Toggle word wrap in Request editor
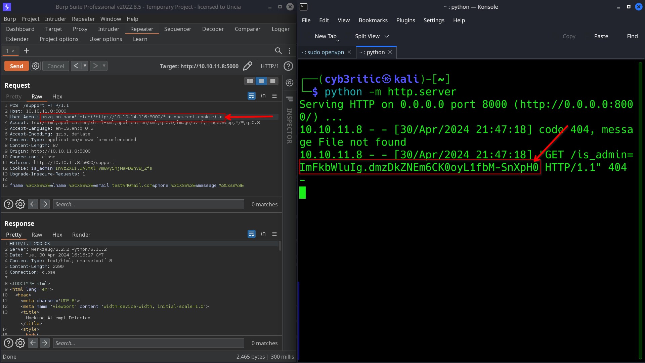The height and width of the screenshot is (363, 645). click(251, 96)
